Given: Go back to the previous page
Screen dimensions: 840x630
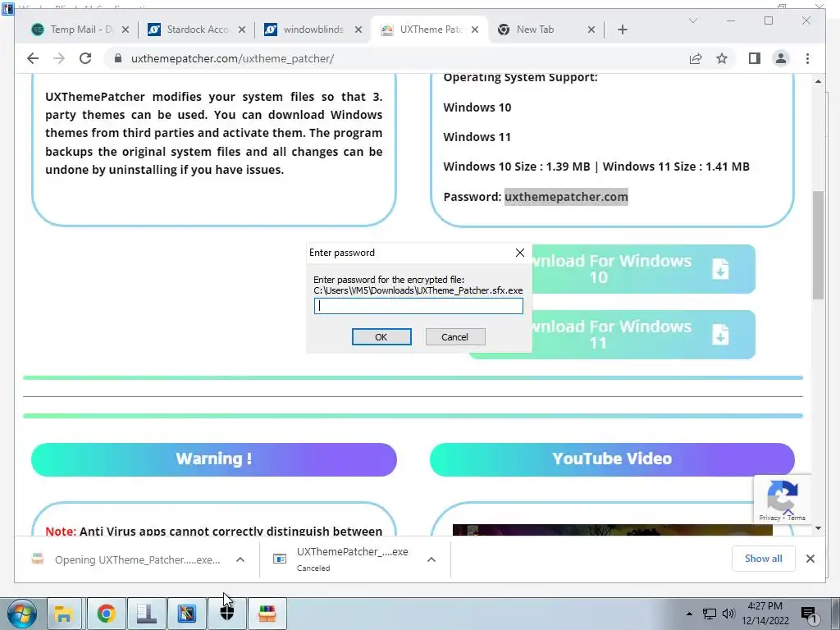Looking at the screenshot, I should point(33,58).
